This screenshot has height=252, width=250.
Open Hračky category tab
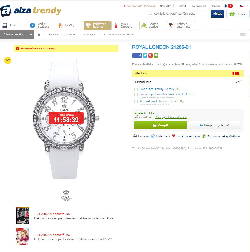pyautogui.click(x=69, y=25)
